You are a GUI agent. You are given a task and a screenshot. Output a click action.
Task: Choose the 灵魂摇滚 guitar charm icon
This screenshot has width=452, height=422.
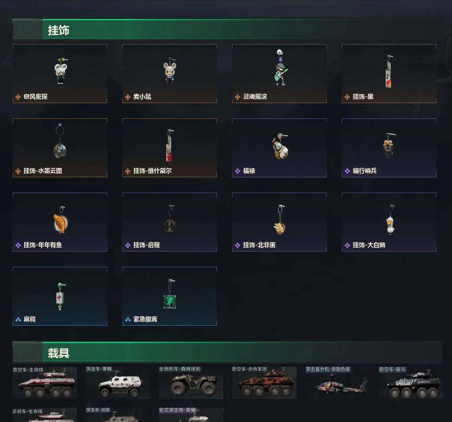[280, 68]
